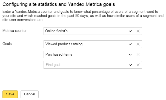Select the Viewed product catalog goal field
This screenshot has height=100, width=166.
[x=89, y=44]
